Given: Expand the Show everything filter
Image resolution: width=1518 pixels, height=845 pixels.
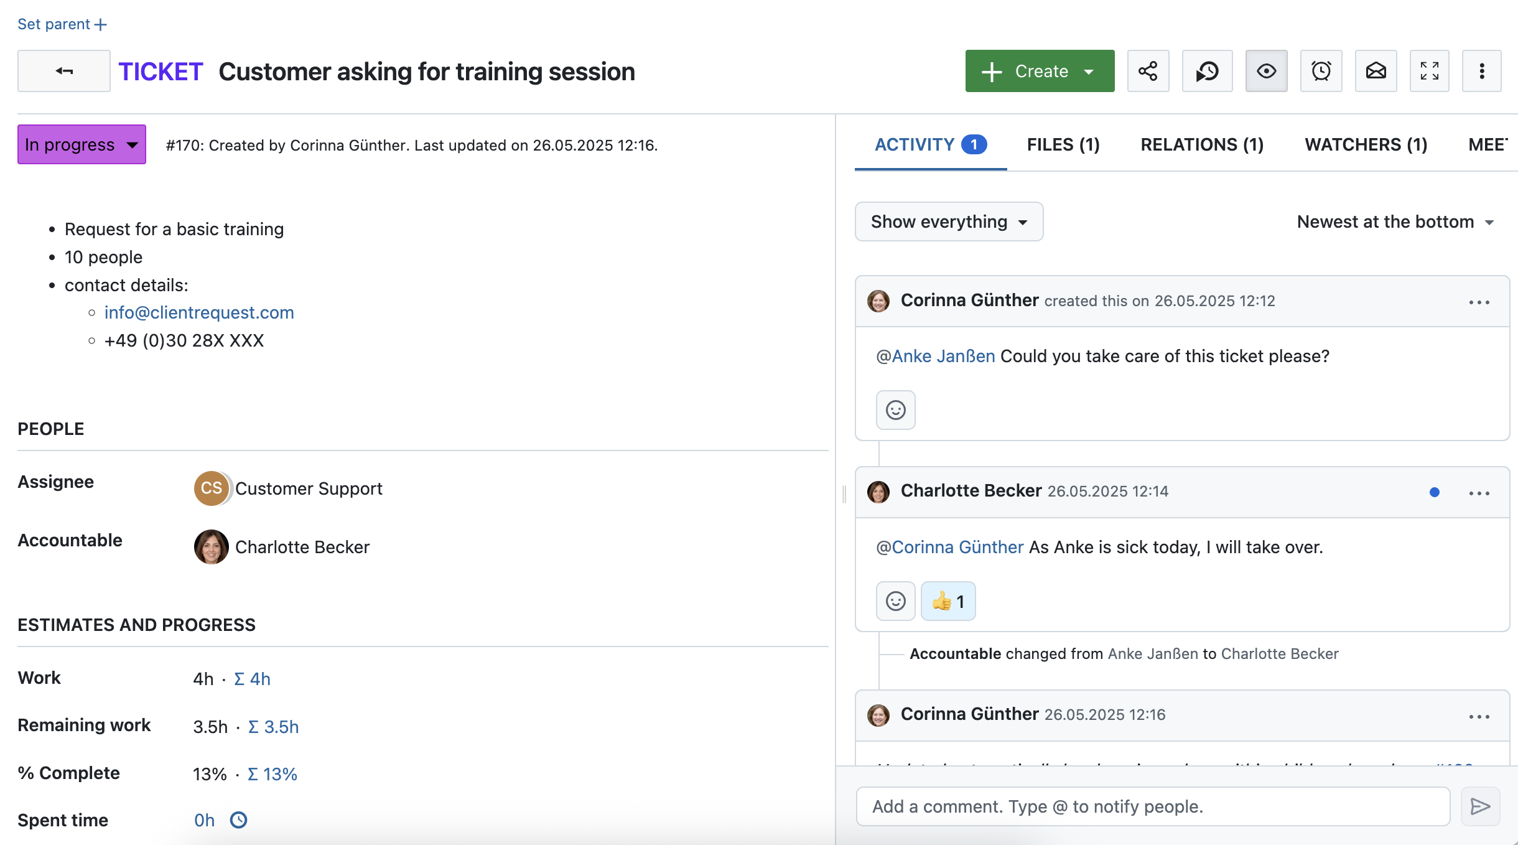Looking at the screenshot, I should [949, 222].
